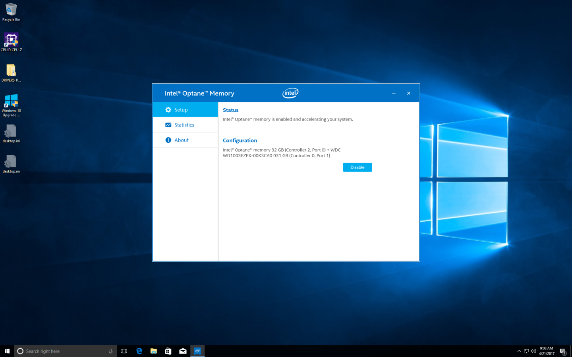This screenshot has height=357, width=572.
Task: Expand the hidden icons chevron in system tray
Action: click(519, 351)
